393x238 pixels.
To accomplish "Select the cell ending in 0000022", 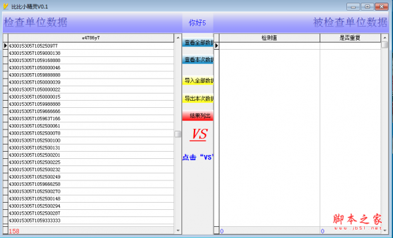I will coord(91,90).
